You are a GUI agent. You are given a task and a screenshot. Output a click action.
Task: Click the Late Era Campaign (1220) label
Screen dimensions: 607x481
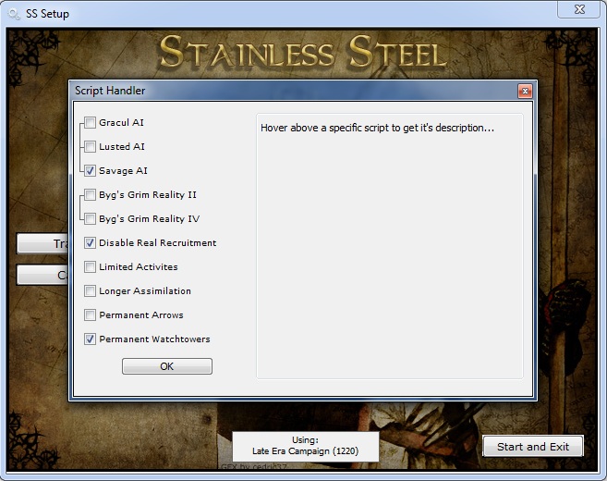(x=306, y=451)
